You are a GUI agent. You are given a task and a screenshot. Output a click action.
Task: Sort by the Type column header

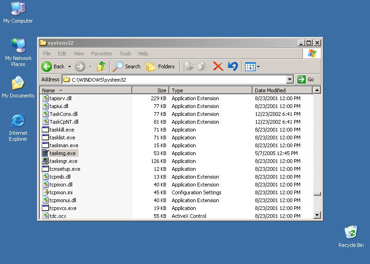tap(211, 90)
